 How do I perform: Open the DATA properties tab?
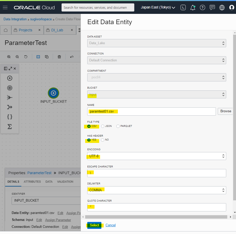[49, 182]
